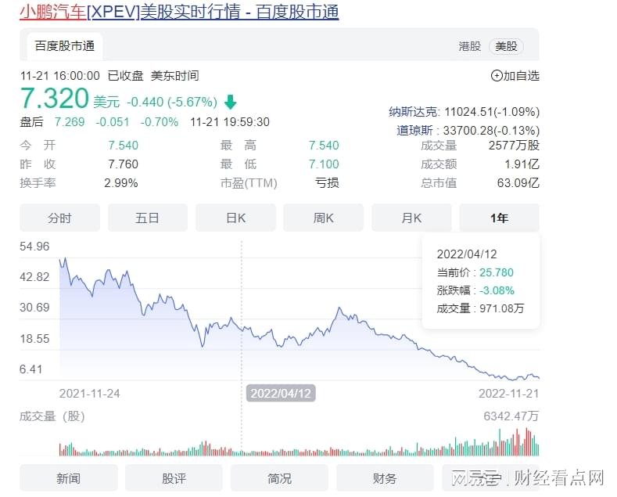
Task: Open the 小鹏汽车 XPEV title link
Action: [x=179, y=13]
